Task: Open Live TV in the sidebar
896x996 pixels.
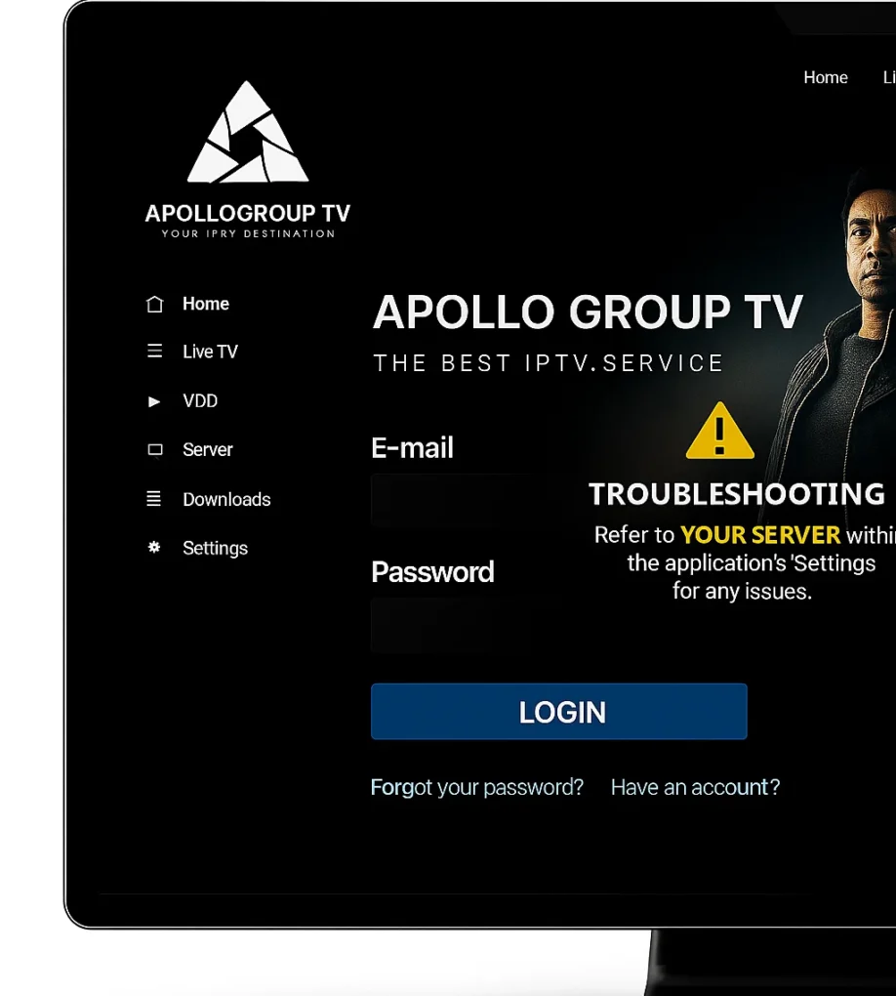Action: 210,352
